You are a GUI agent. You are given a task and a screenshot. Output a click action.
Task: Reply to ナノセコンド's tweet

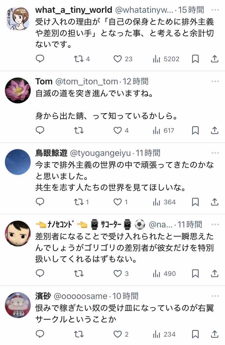coord(40,273)
